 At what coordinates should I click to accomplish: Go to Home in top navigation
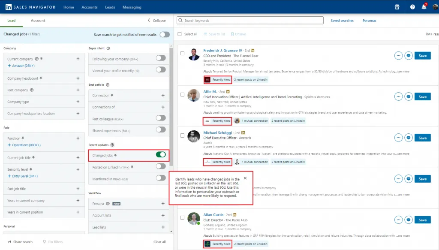69,7
